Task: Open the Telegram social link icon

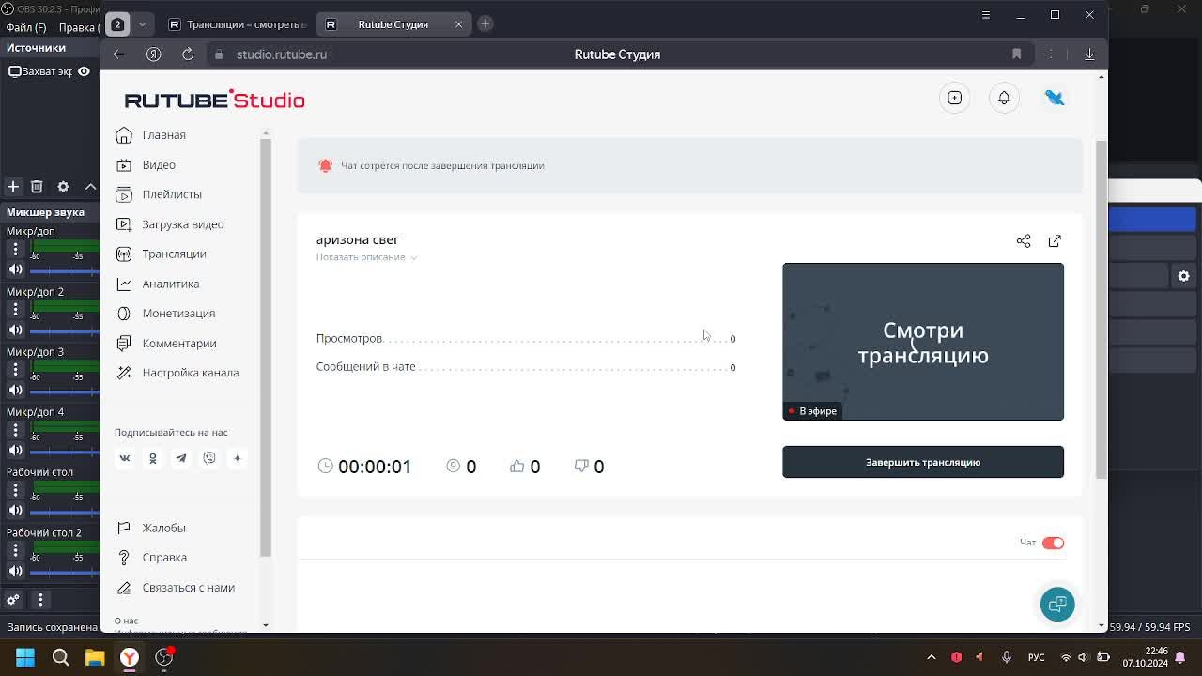Action: click(x=181, y=458)
